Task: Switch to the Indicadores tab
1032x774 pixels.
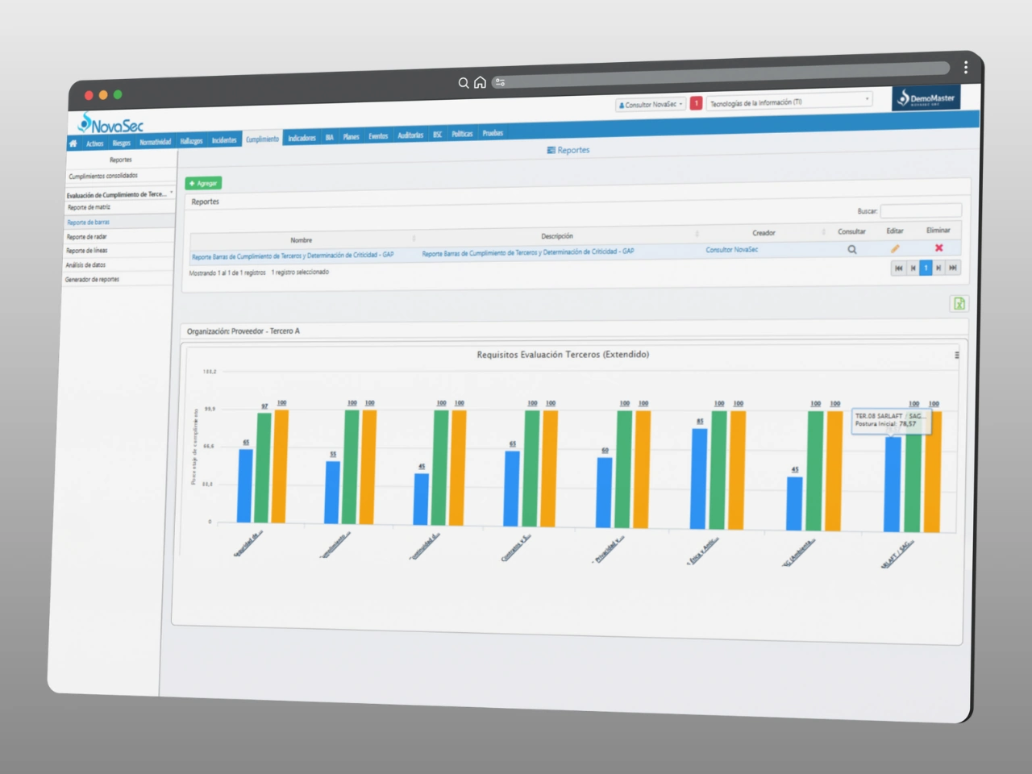Action: [x=302, y=138]
